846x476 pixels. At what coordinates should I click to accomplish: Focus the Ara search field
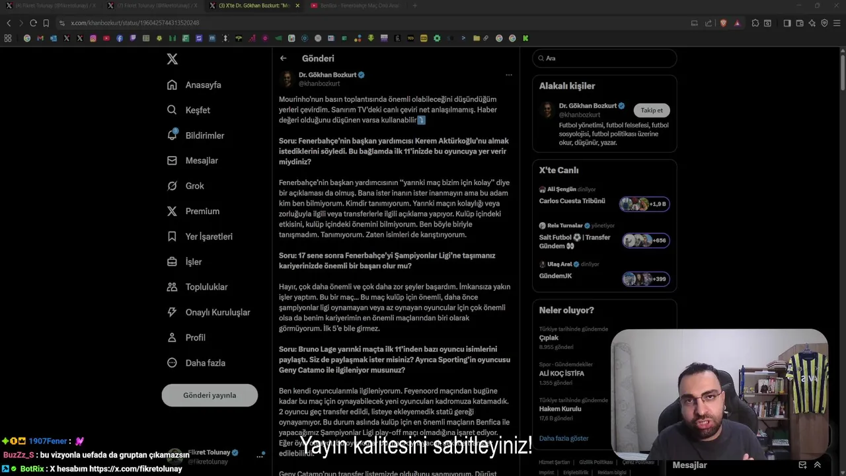tap(605, 58)
